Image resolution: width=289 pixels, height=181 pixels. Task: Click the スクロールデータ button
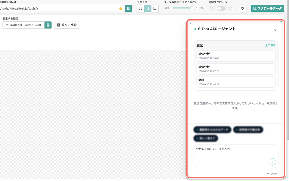[x=268, y=8]
